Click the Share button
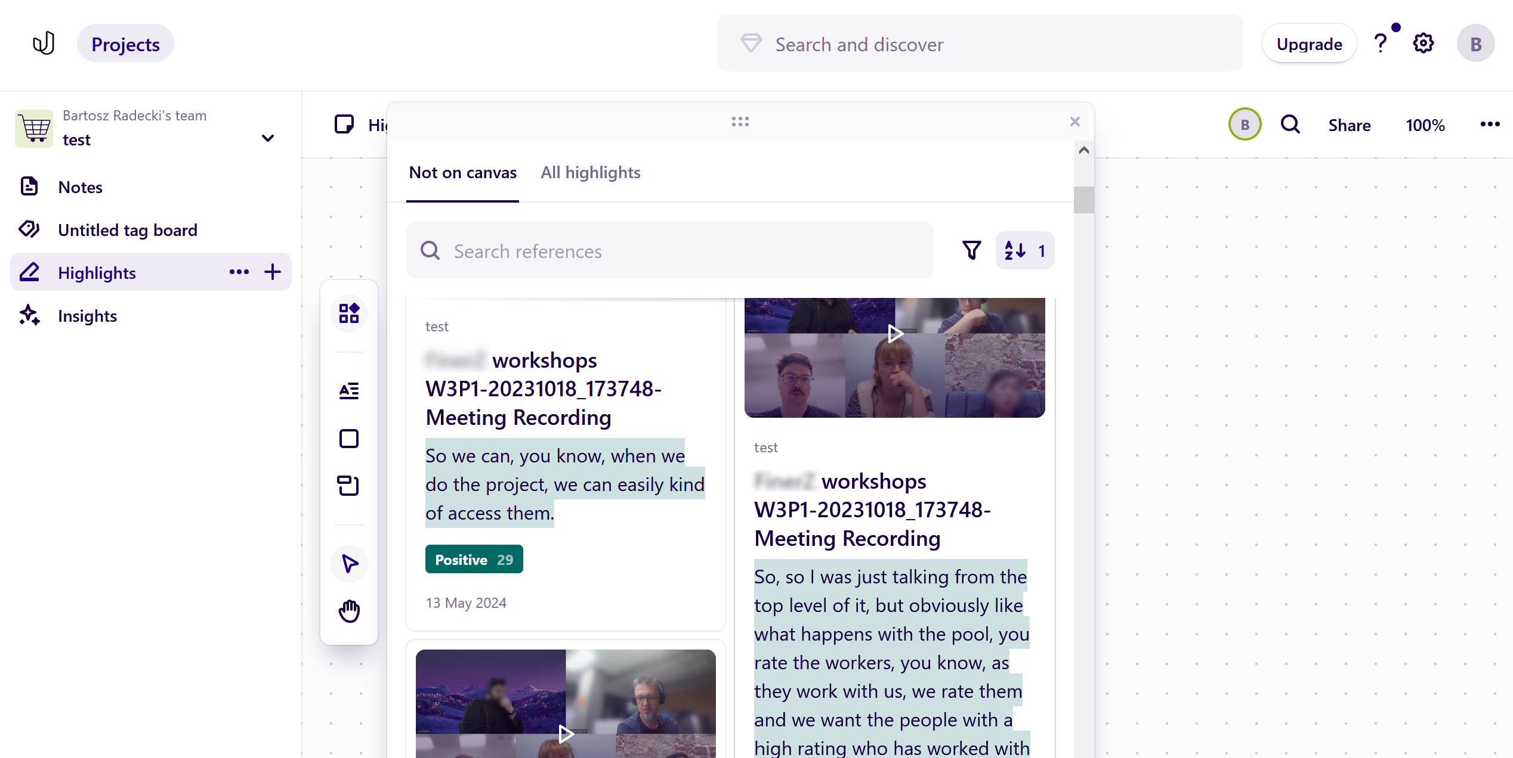The image size is (1513, 758). (1350, 125)
